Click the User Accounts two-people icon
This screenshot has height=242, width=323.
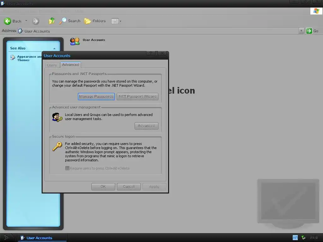[x=75, y=41]
